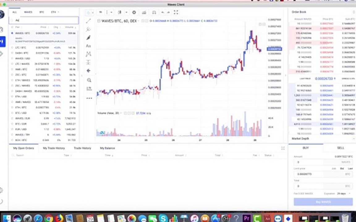The image size is (356, 222).
Task: Open Premiere Pro from the Dock
Action: coord(247,219)
